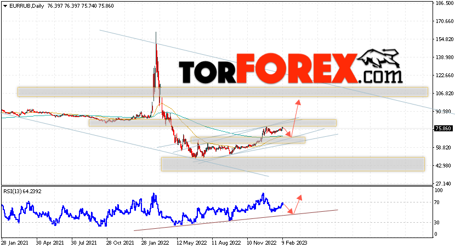The height and width of the screenshot is (249, 455).
Task: Click the 186.500 price scale label
Action: point(445,3)
